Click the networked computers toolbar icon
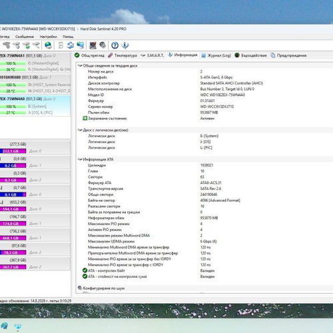 pos(80,45)
